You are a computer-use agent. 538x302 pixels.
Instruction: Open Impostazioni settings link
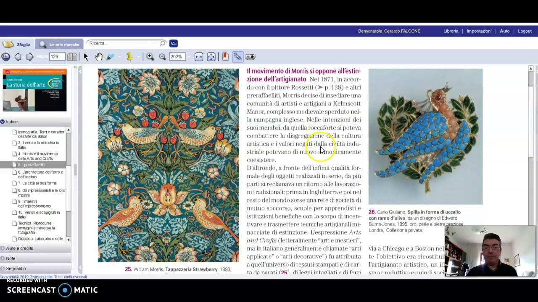pyautogui.click(x=479, y=31)
